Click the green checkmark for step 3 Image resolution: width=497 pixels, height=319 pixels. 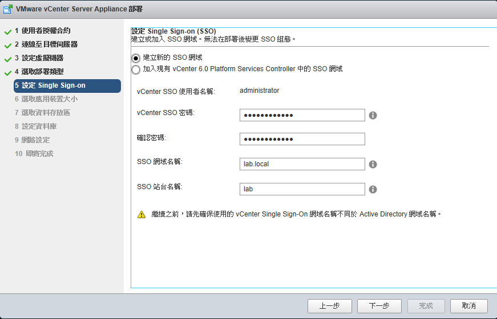click(8, 59)
